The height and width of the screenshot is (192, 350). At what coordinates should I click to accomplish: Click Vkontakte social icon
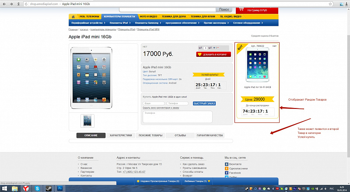point(227,164)
